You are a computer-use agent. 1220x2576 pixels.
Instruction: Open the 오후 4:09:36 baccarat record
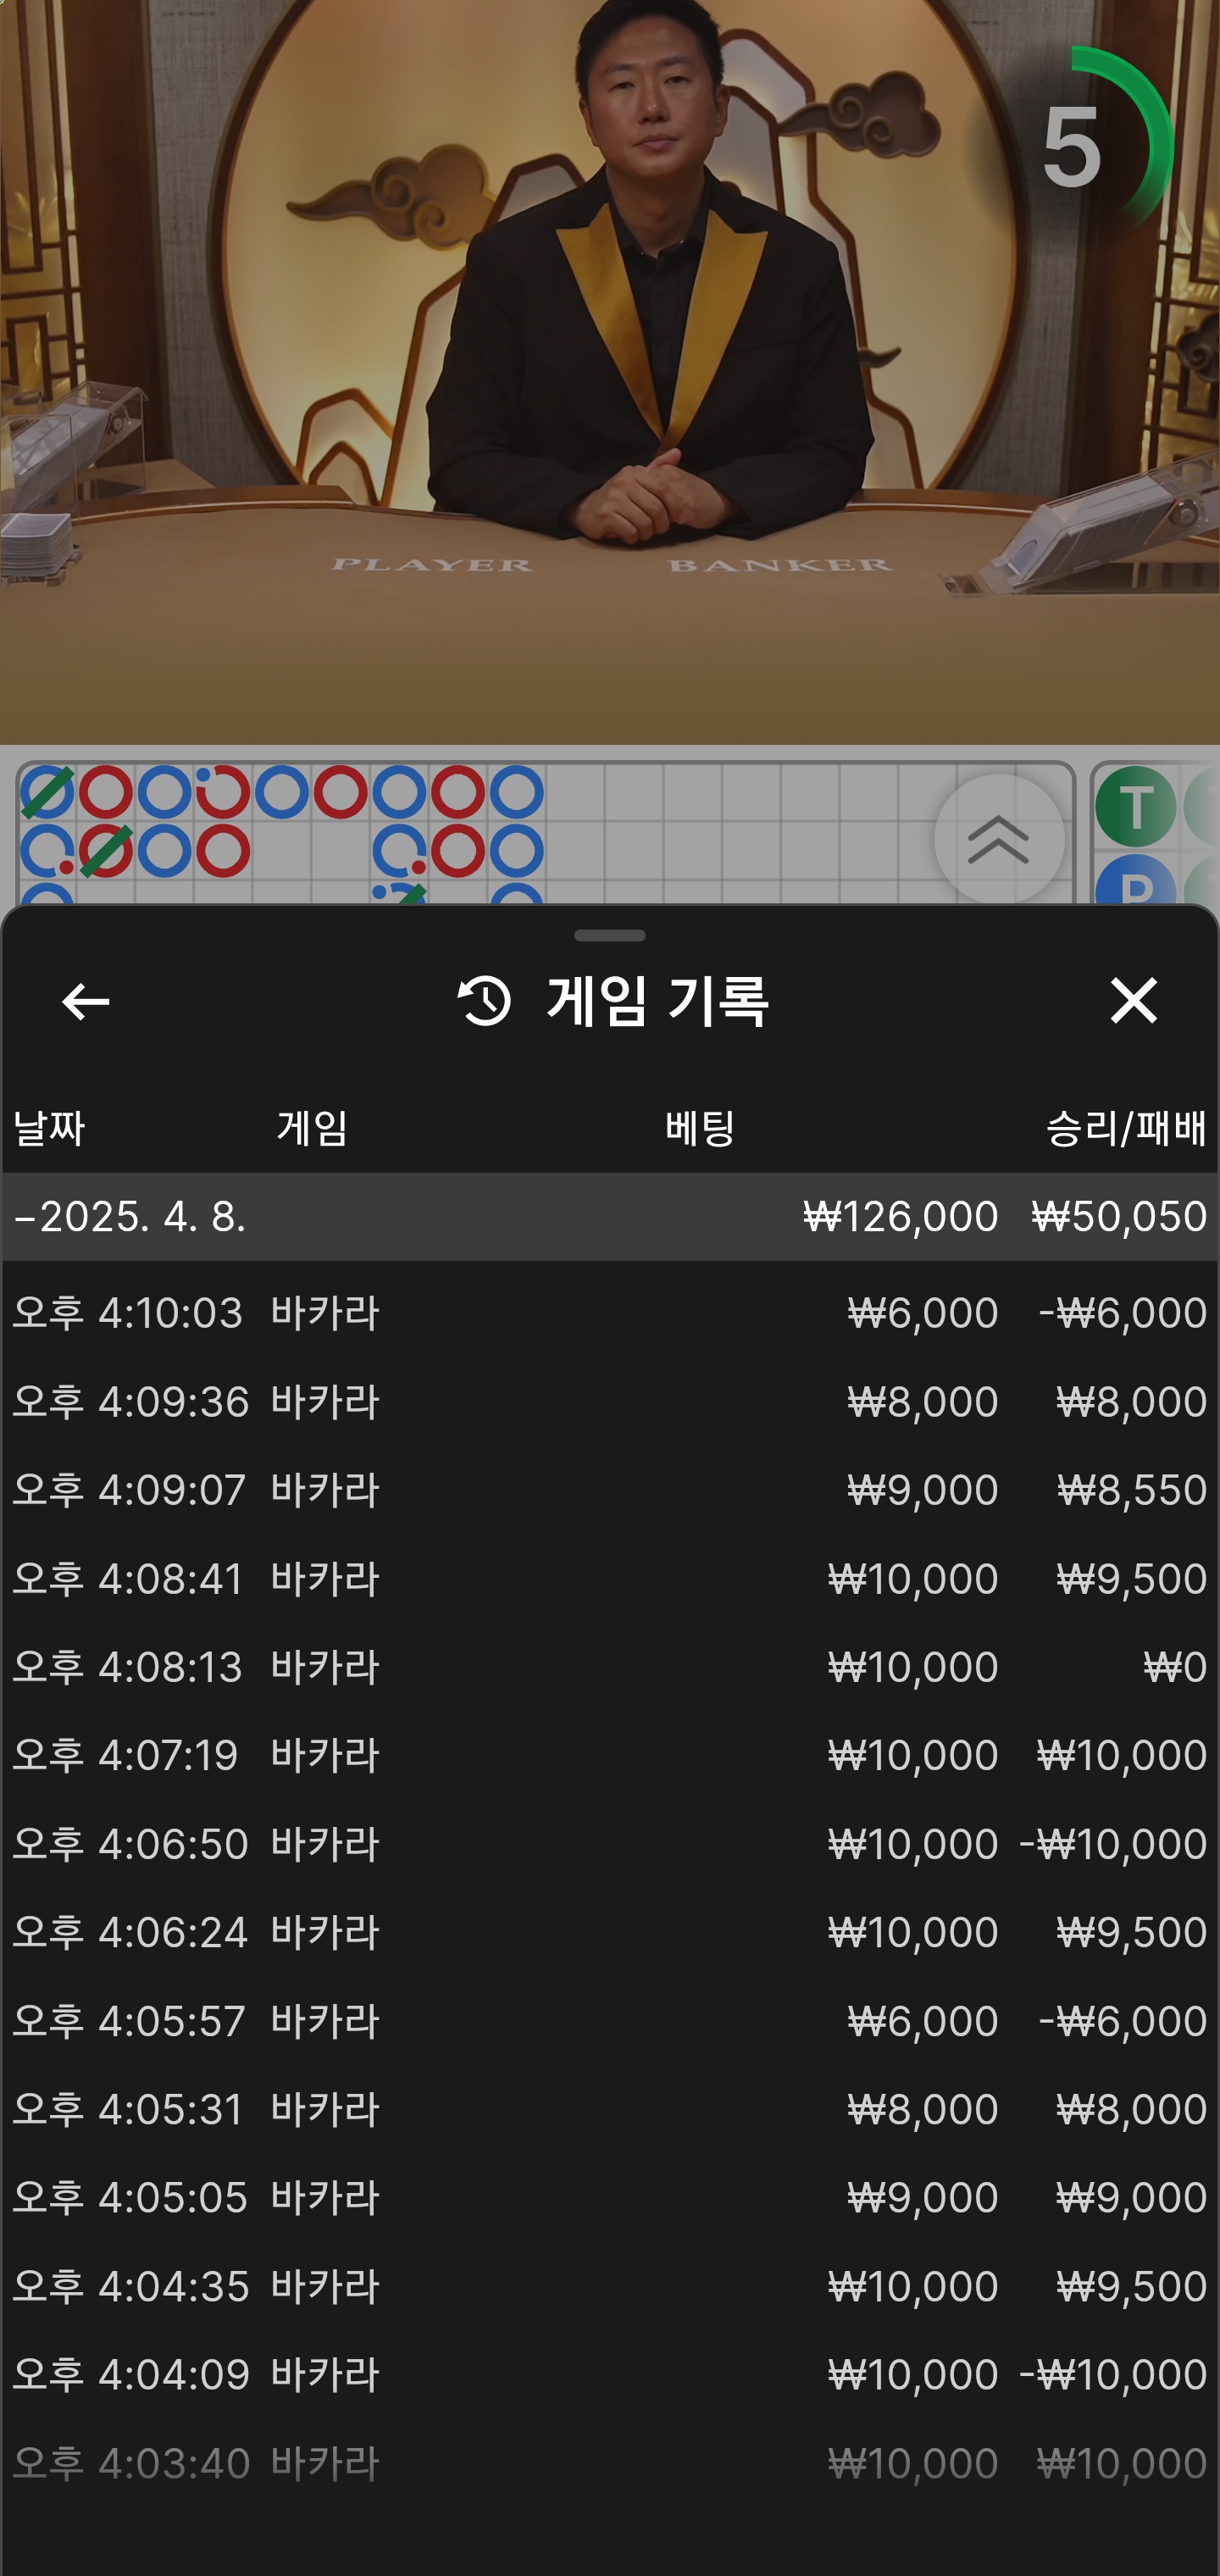tap(609, 1401)
